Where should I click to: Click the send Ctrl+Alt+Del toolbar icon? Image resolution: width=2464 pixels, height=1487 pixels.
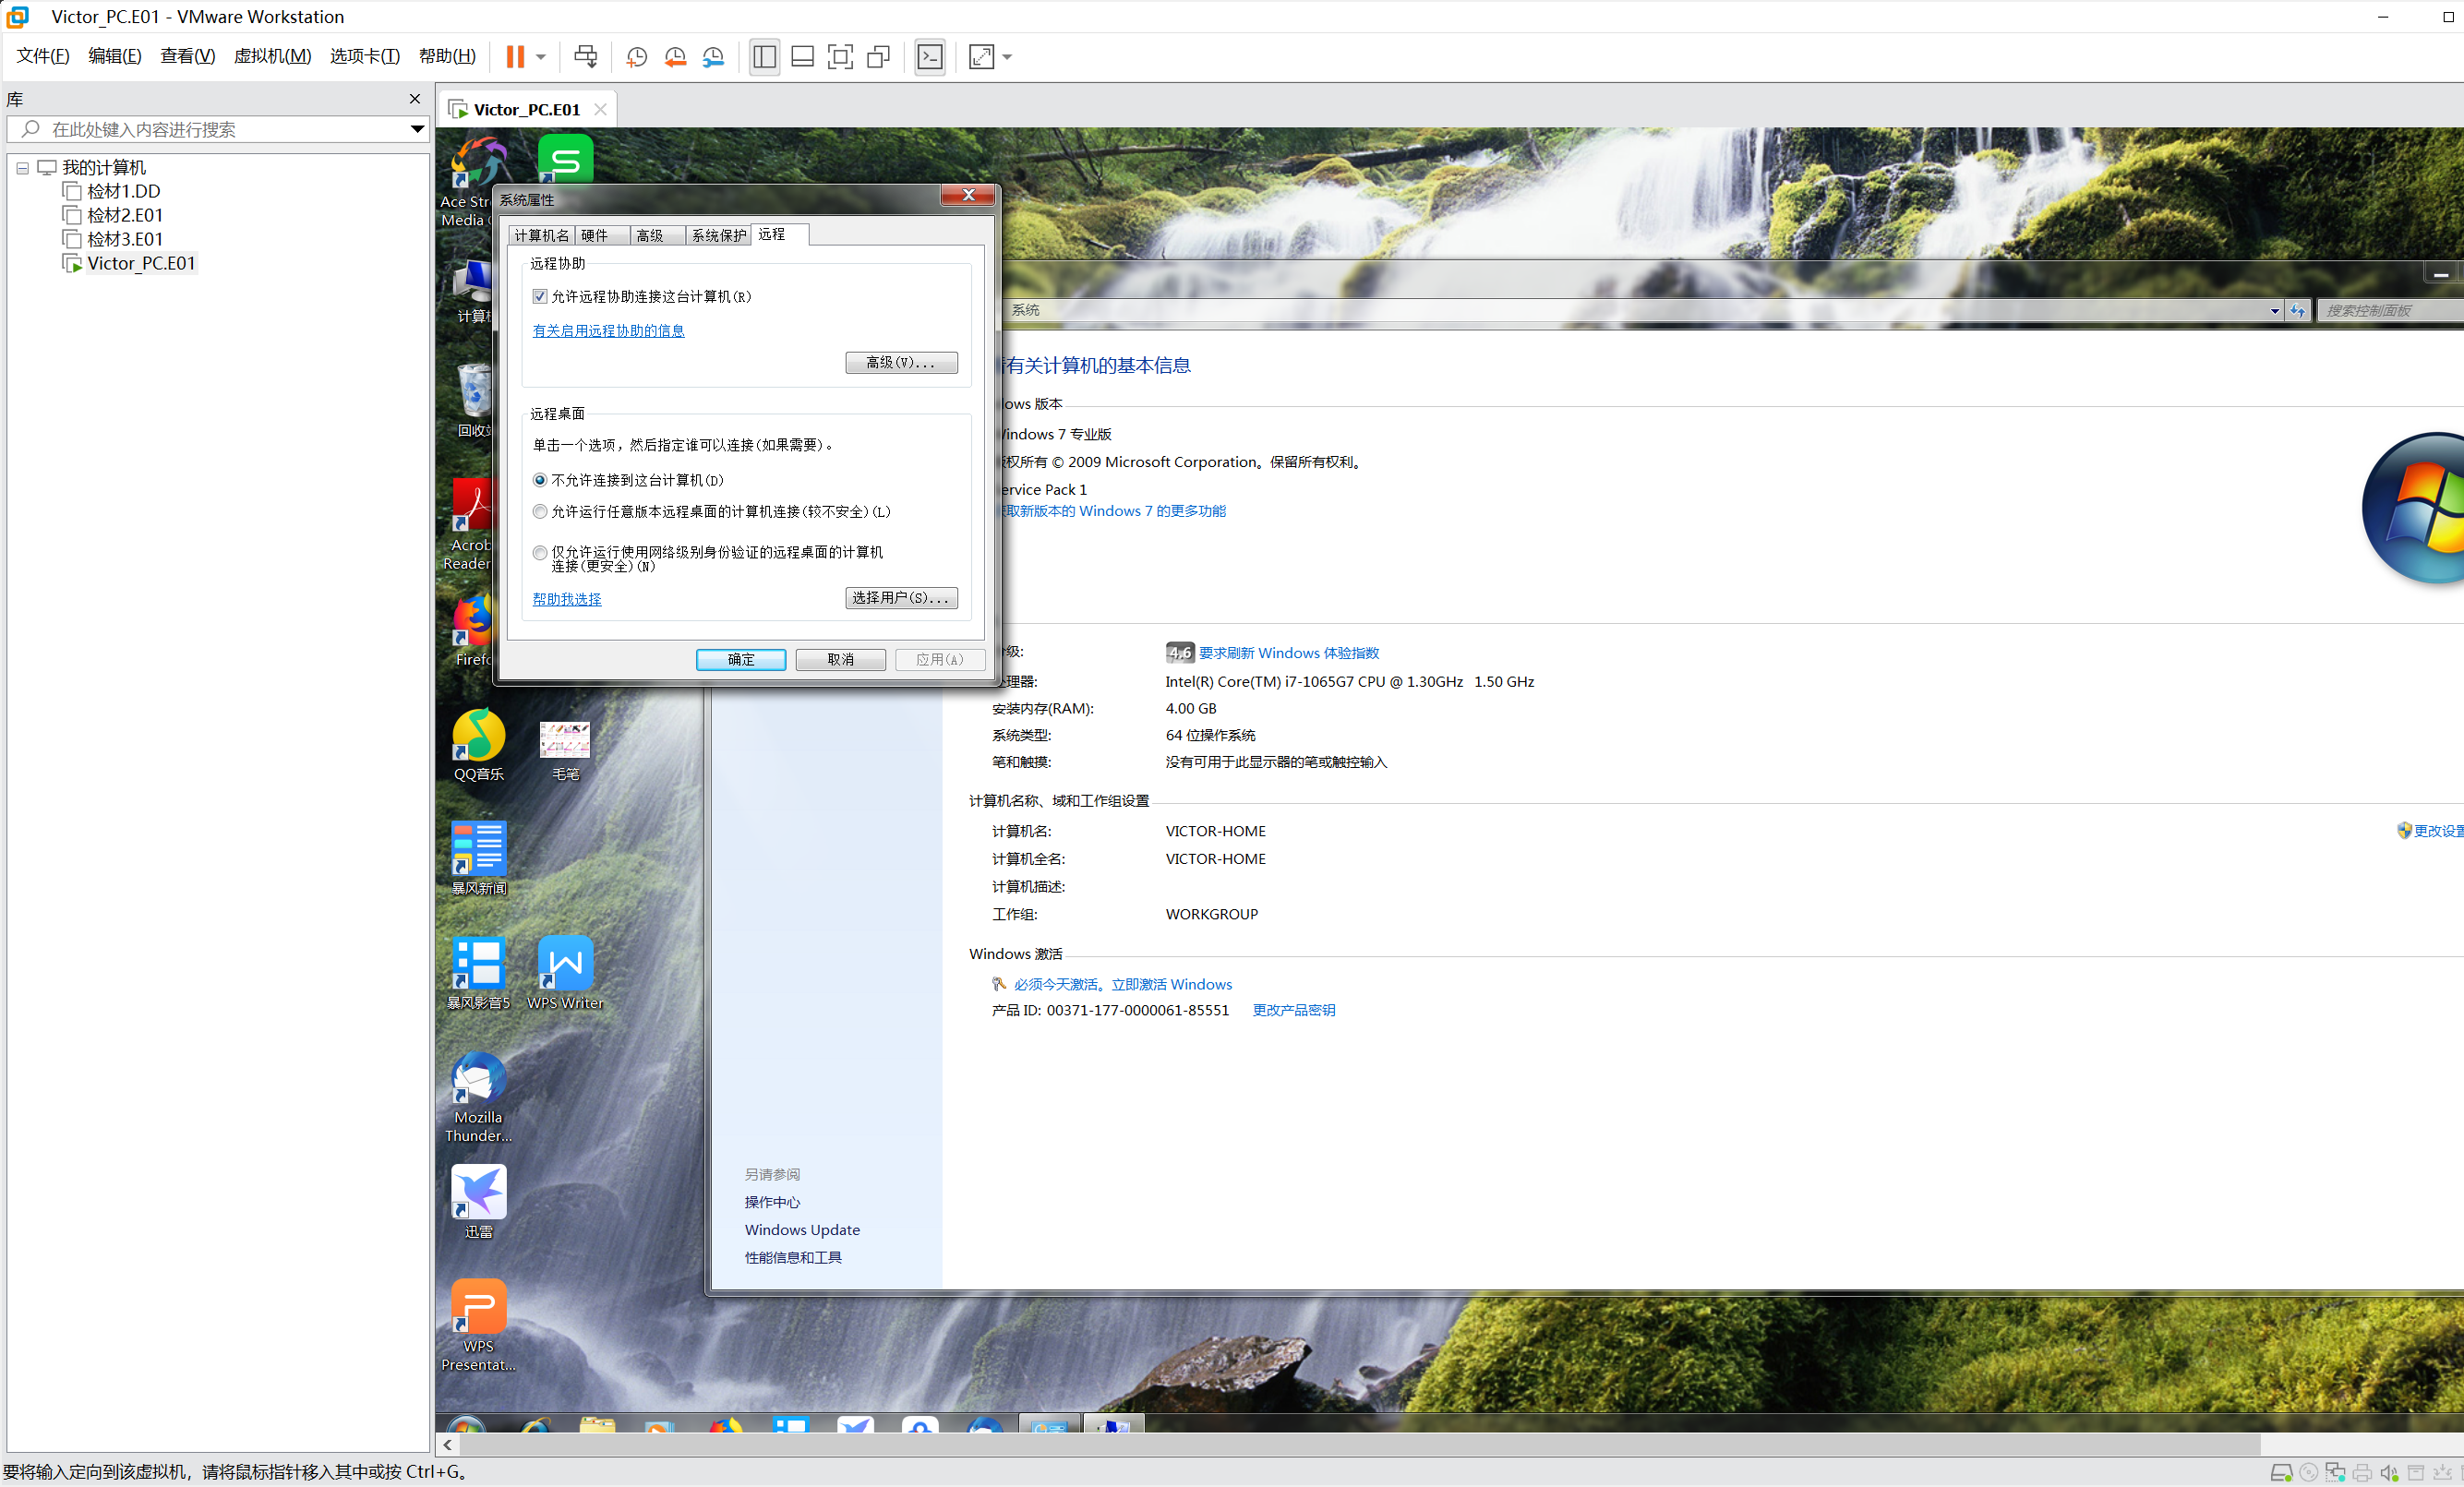(586, 57)
